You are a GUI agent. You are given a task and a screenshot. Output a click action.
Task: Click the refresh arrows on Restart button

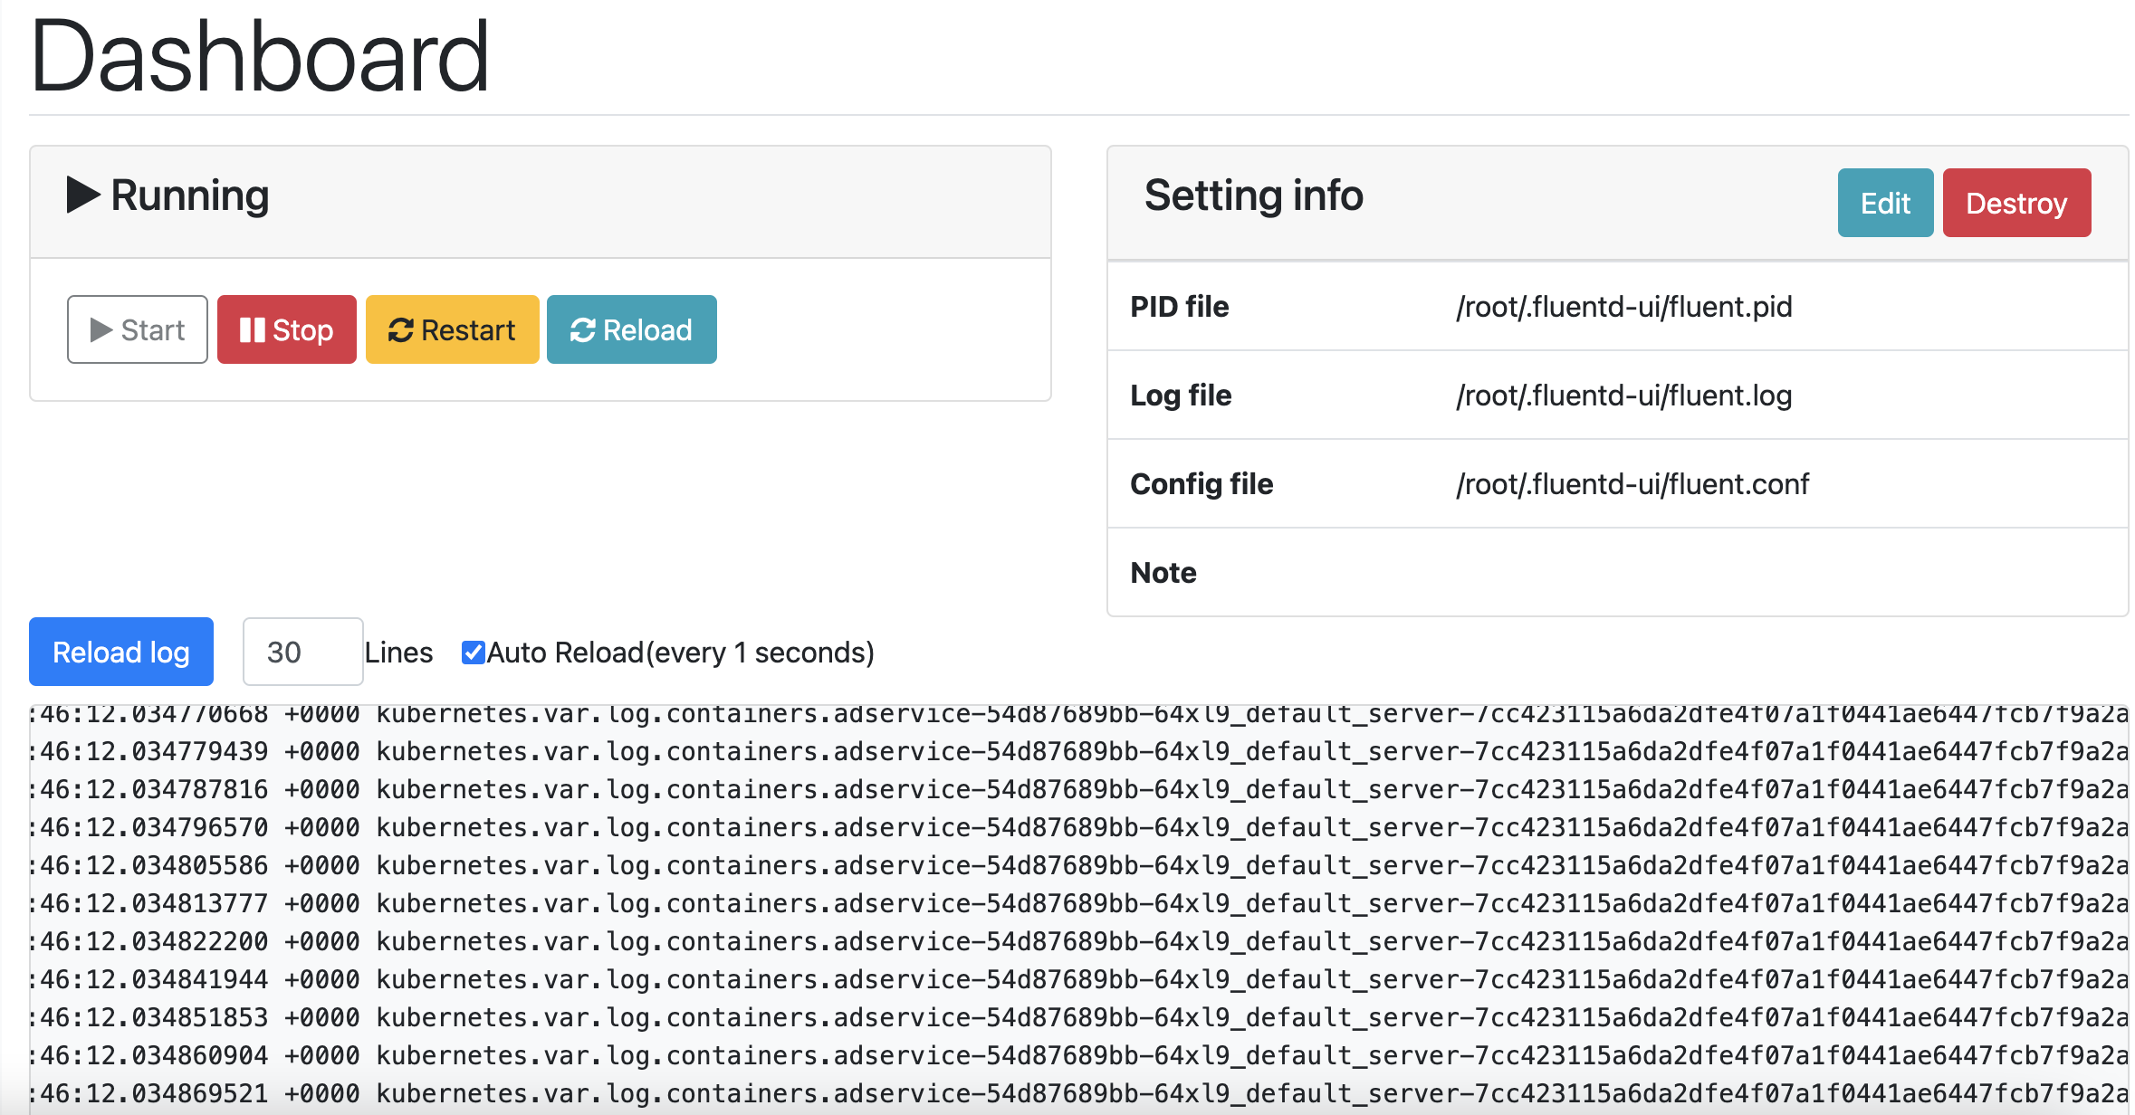coord(400,330)
